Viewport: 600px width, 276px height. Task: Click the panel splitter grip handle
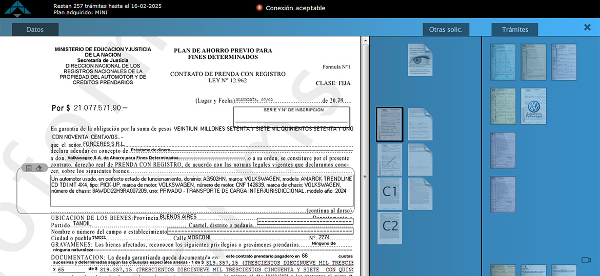tap(365, 177)
